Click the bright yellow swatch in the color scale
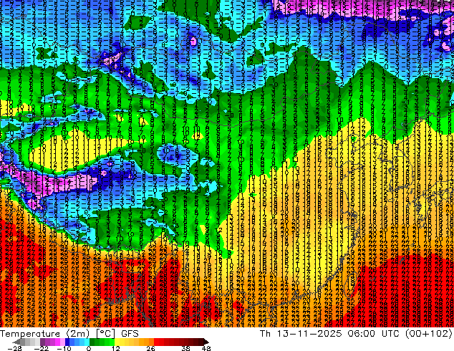This screenshot has width=454, height=351. [117, 342]
